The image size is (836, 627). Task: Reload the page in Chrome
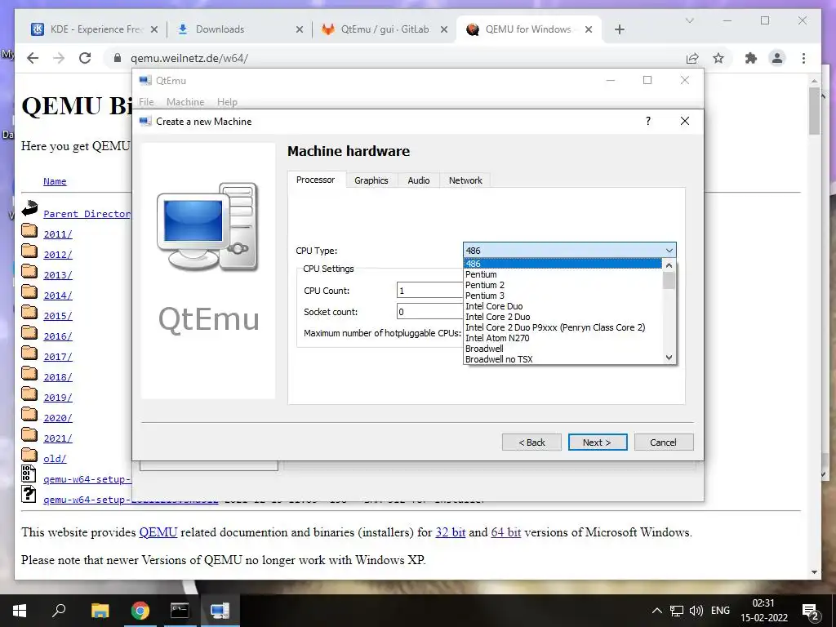click(x=85, y=58)
